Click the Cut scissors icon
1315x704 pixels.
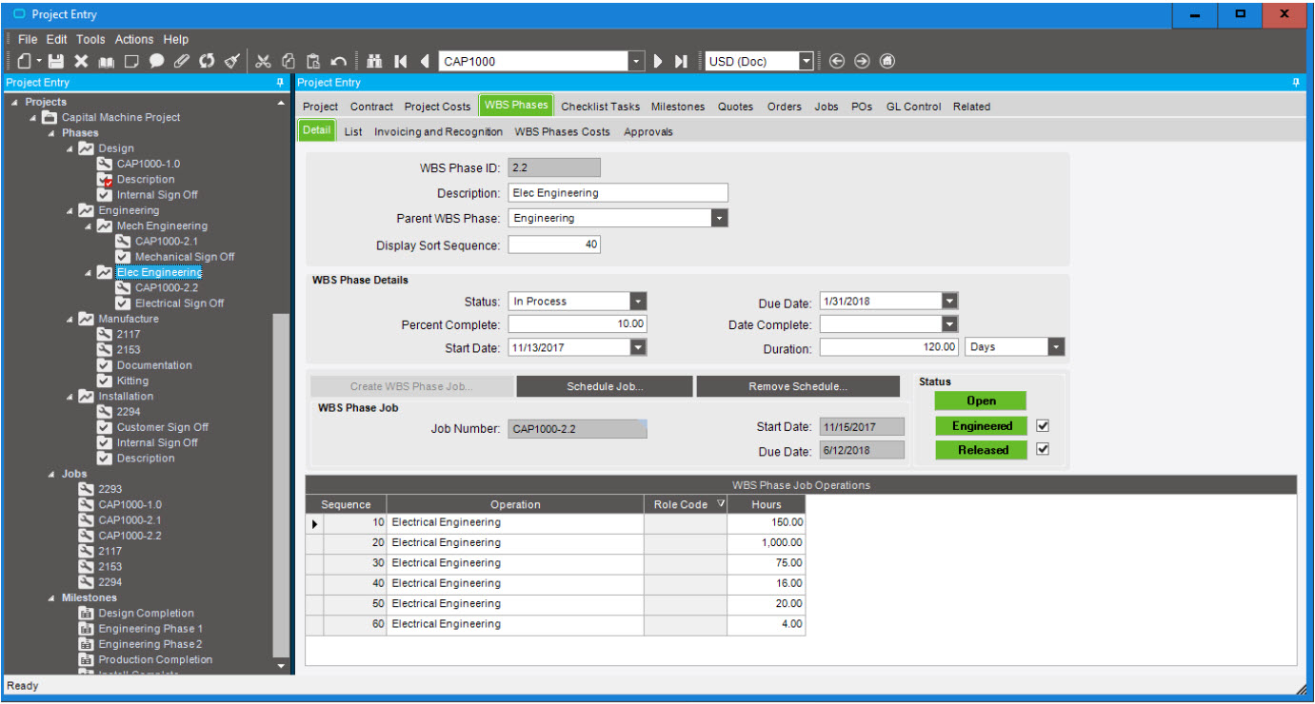[264, 61]
